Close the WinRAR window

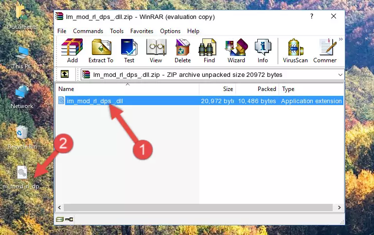(x=334, y=16)
